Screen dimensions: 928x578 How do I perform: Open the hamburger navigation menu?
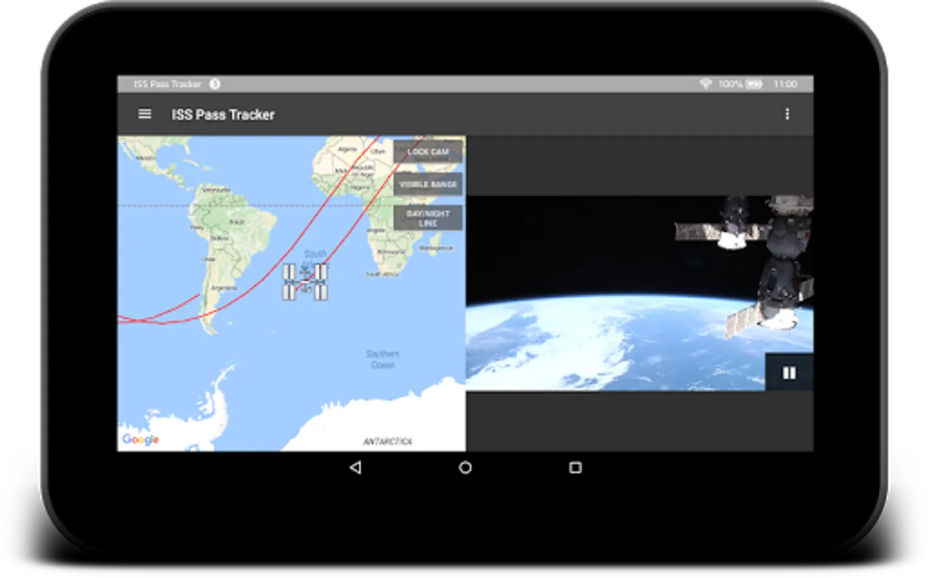pos(144,114)
